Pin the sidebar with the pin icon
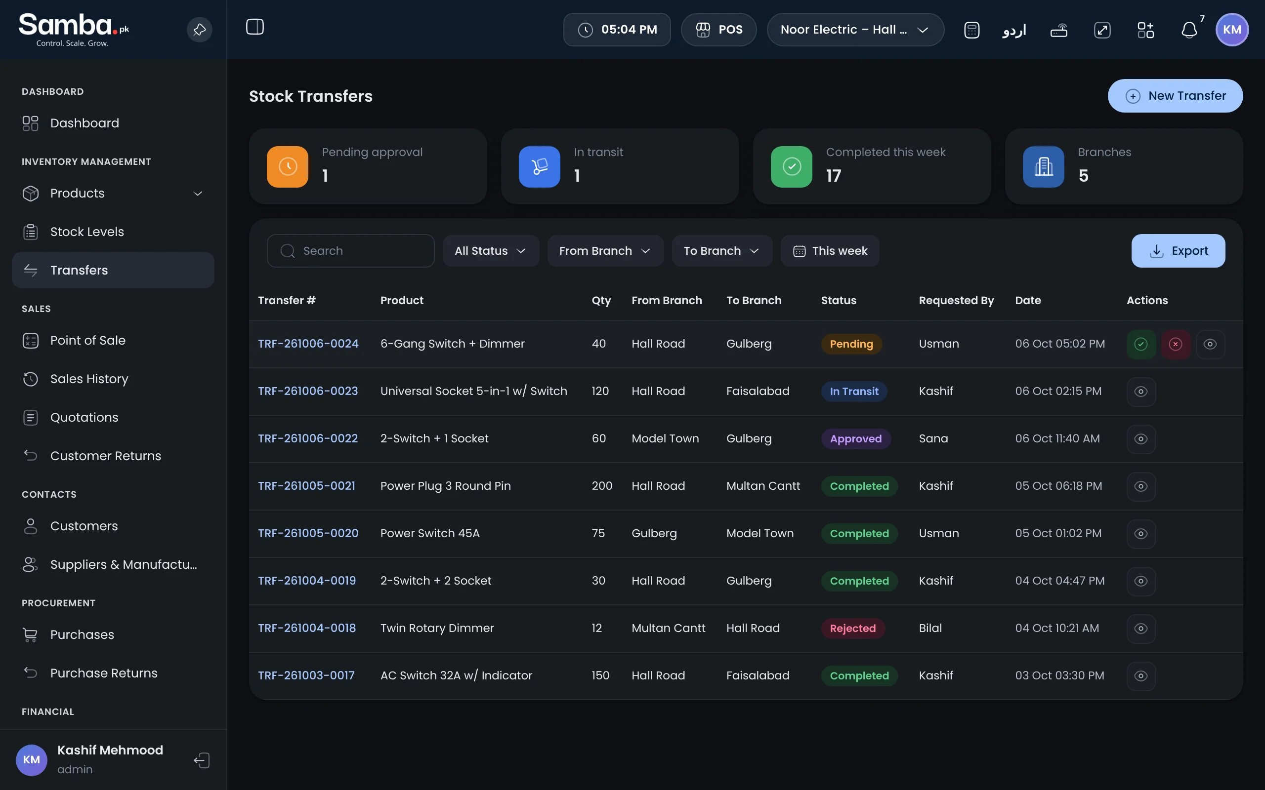Viewport: 1265px width, 790px height. [x=200, y=30]
